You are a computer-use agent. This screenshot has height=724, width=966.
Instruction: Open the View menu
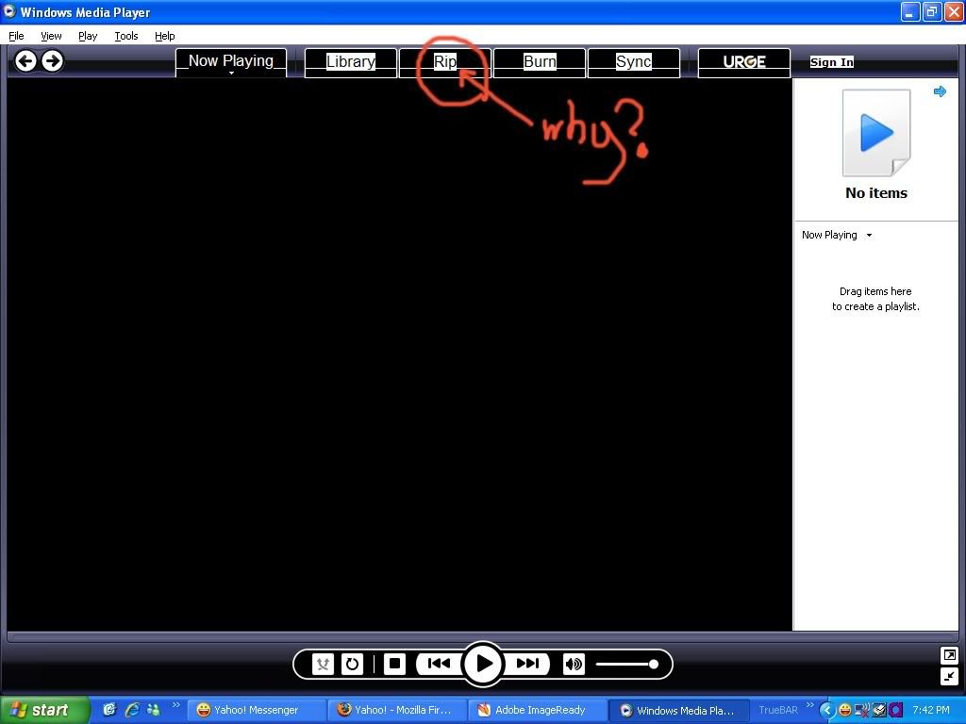click(51, 36)
